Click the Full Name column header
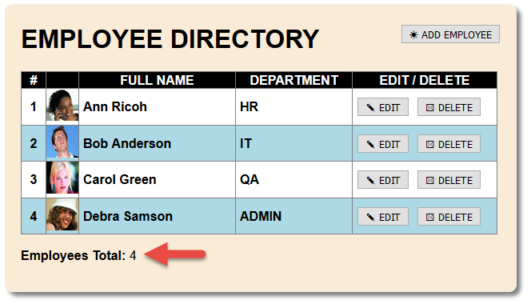Viewport: 531px width, 308px height. click(157, 80)
